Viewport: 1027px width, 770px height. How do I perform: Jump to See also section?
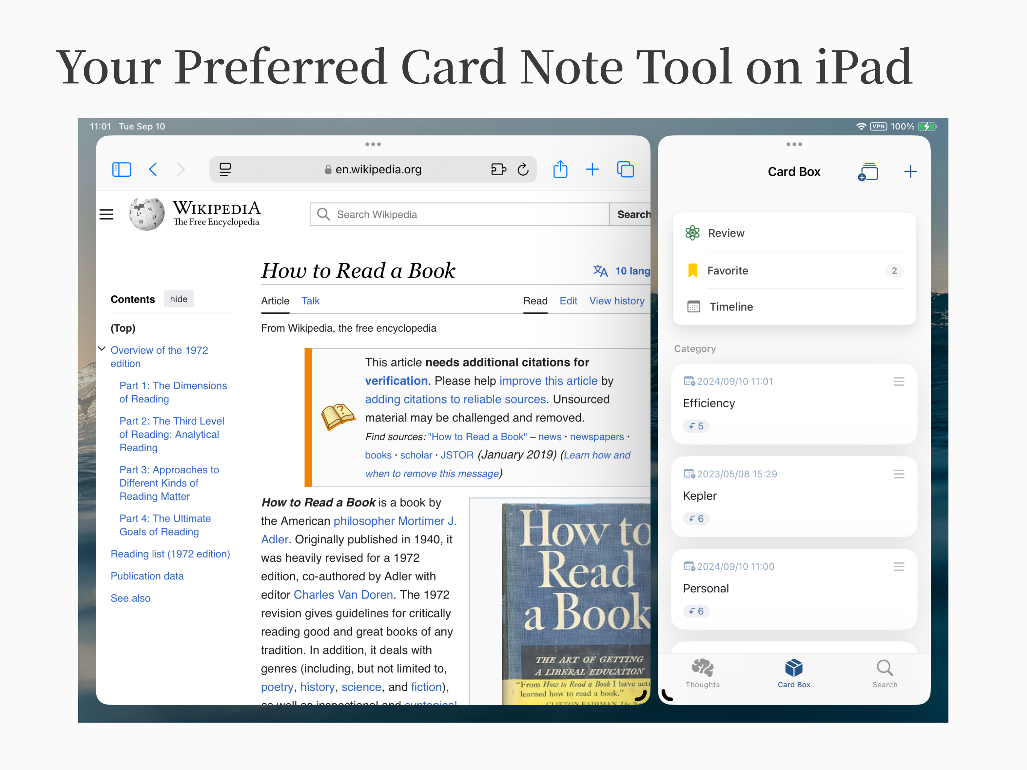130,598
